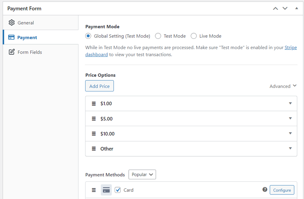Select Live Mode radio button
The width and height of the screenshot is (304, 199).
pyautogui.click(x=194, y=36)
